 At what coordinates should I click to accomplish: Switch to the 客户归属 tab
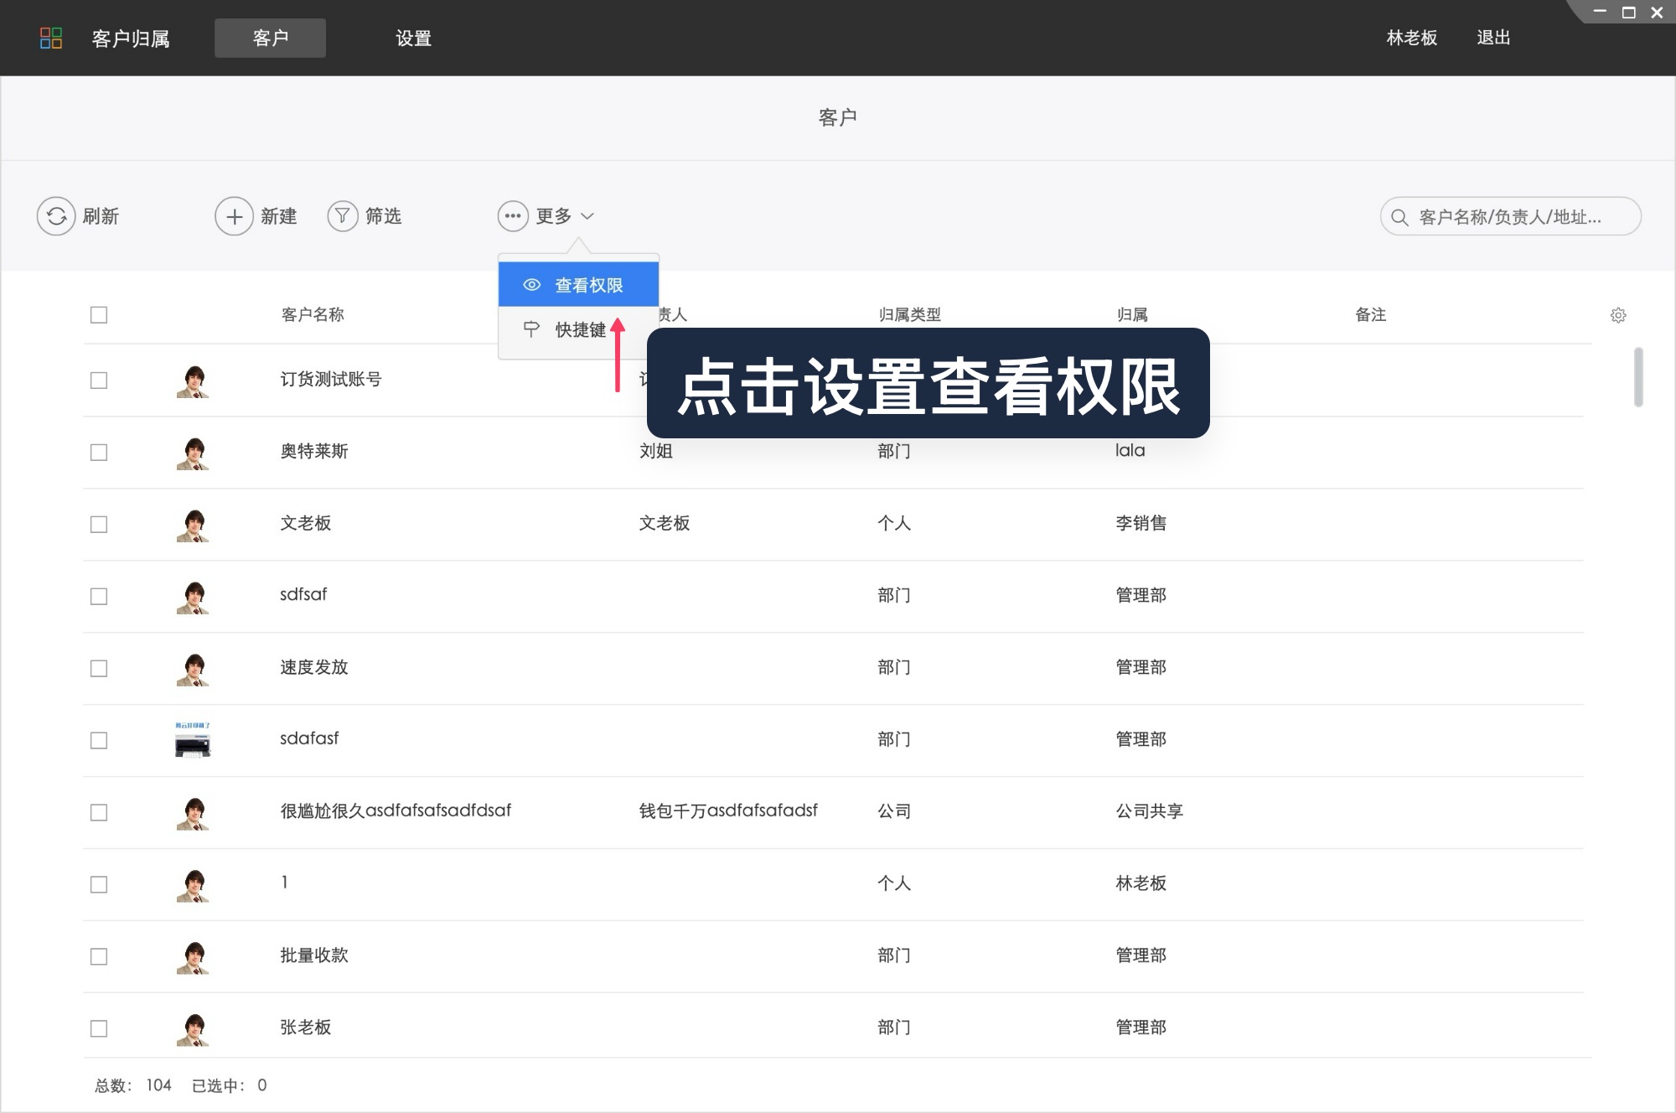(x=130, y=39)
